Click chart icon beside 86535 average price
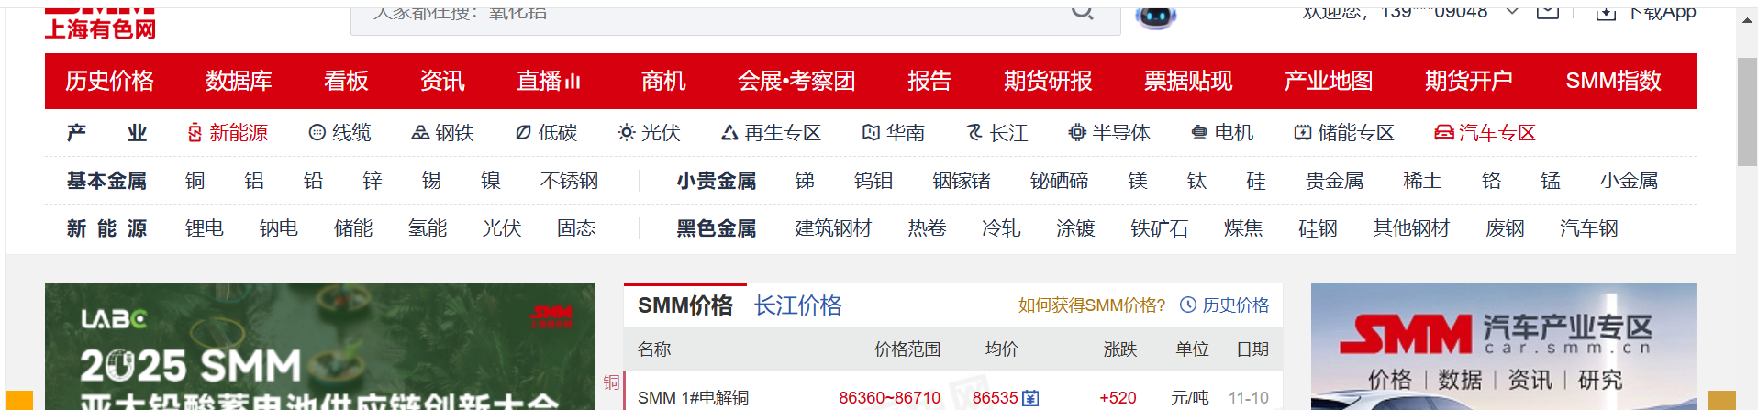The width and height of the screenshot is (1758, 410). [x=1030, y=398]
